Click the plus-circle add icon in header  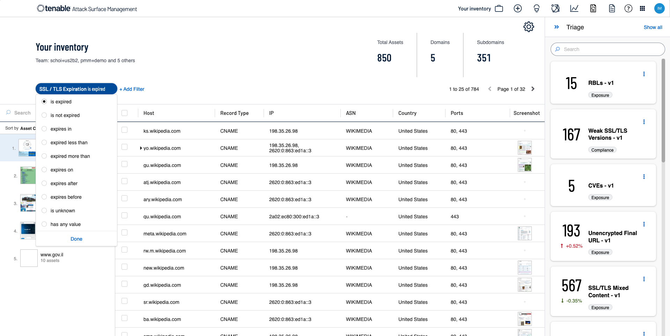point(517,9)
